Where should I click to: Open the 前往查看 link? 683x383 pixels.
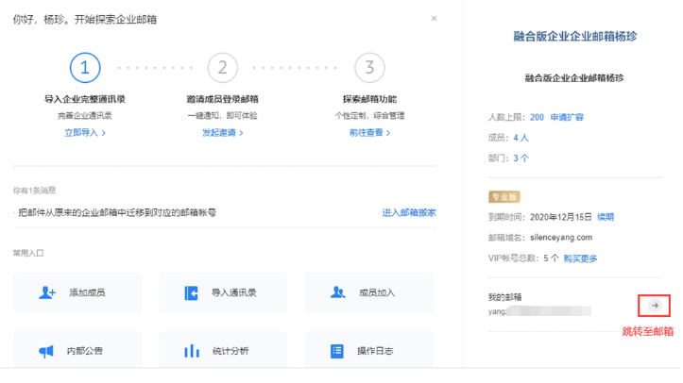(x=368, y=133)
